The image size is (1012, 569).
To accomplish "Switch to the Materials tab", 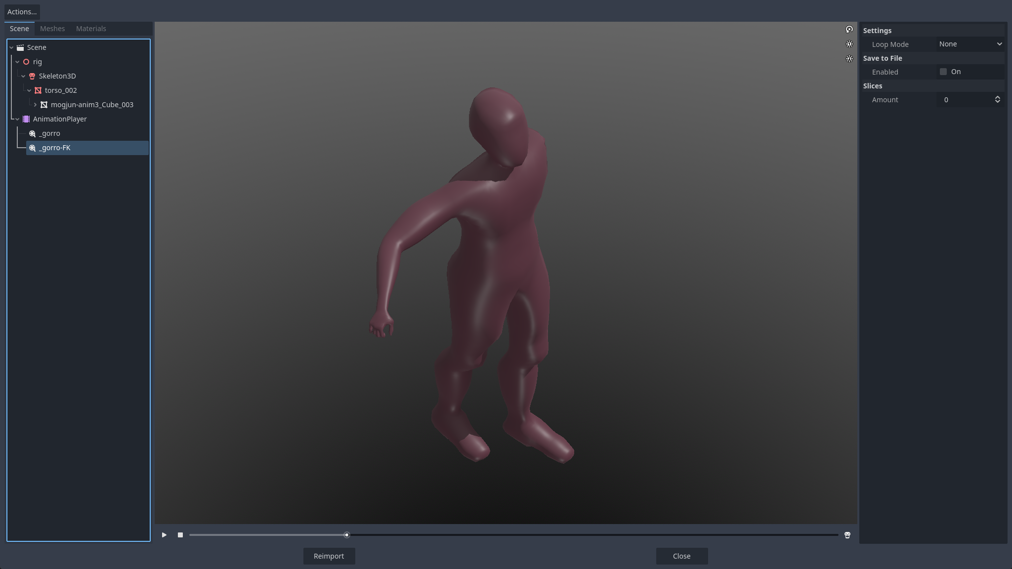I will [91, 29].
